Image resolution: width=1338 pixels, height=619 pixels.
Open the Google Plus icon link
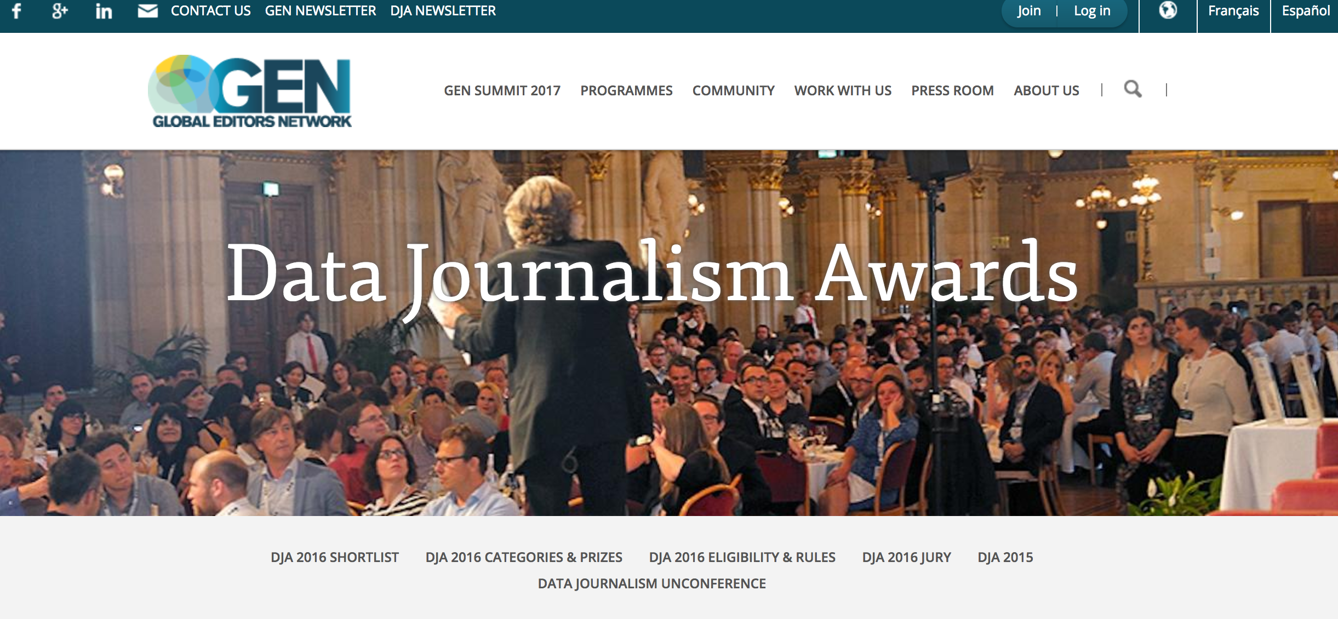[x=60, y=11]
